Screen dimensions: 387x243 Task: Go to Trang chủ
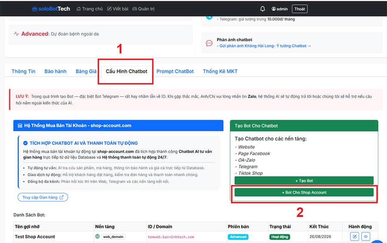(x=89, y=9)
